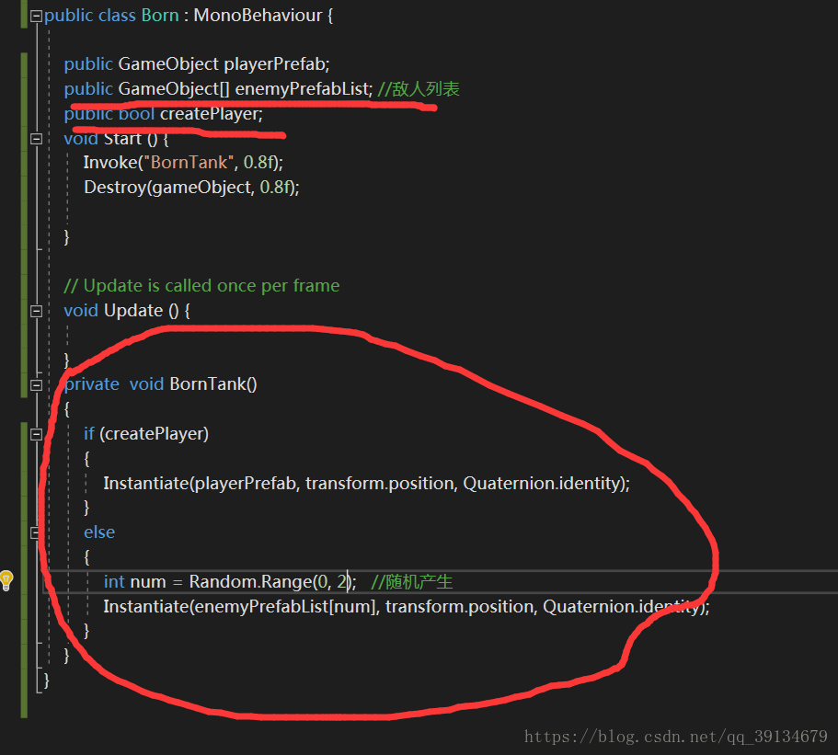Click createPlayer inside the if condition
Viewport: 838px width, 755px height.
coord(155,434)
